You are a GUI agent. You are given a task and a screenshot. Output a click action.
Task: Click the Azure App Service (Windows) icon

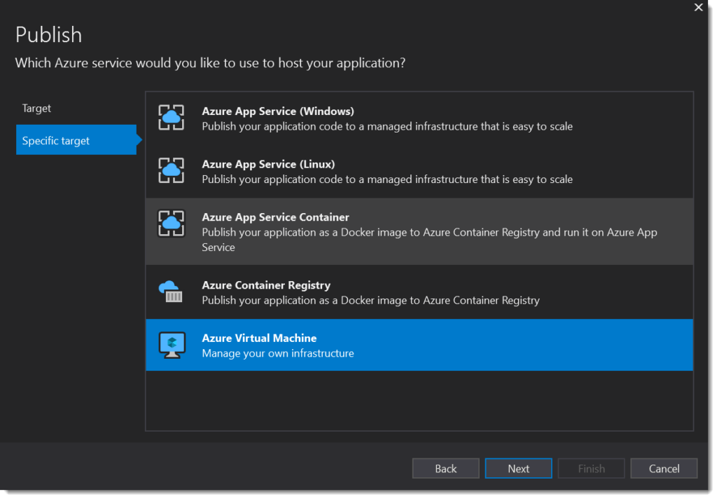[172, 118]
